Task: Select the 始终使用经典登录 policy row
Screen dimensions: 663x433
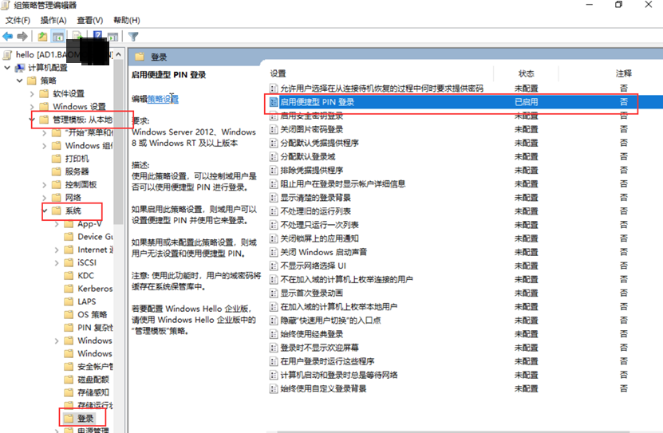Action: [x=311, y=334]
